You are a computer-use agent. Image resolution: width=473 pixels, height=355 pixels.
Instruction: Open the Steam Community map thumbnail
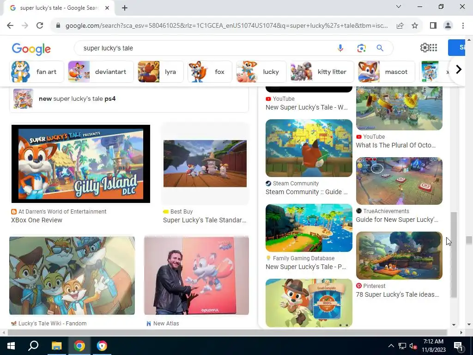(x=309, y=148)
